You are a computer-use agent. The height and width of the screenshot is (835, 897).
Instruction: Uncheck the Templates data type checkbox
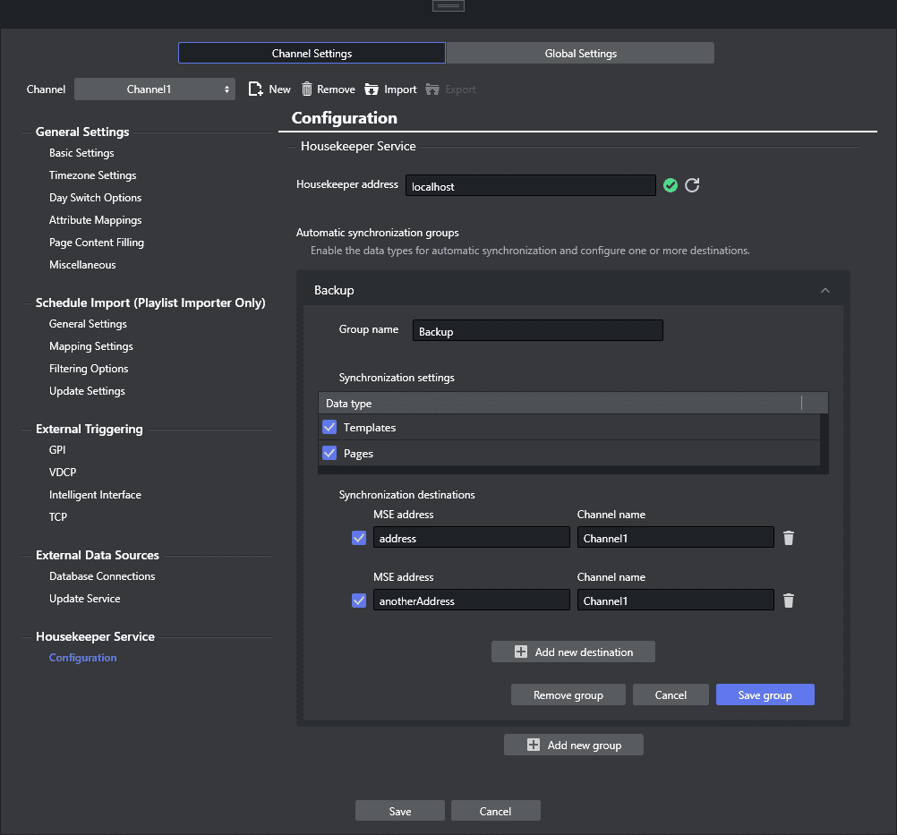(x=329, y=428)
